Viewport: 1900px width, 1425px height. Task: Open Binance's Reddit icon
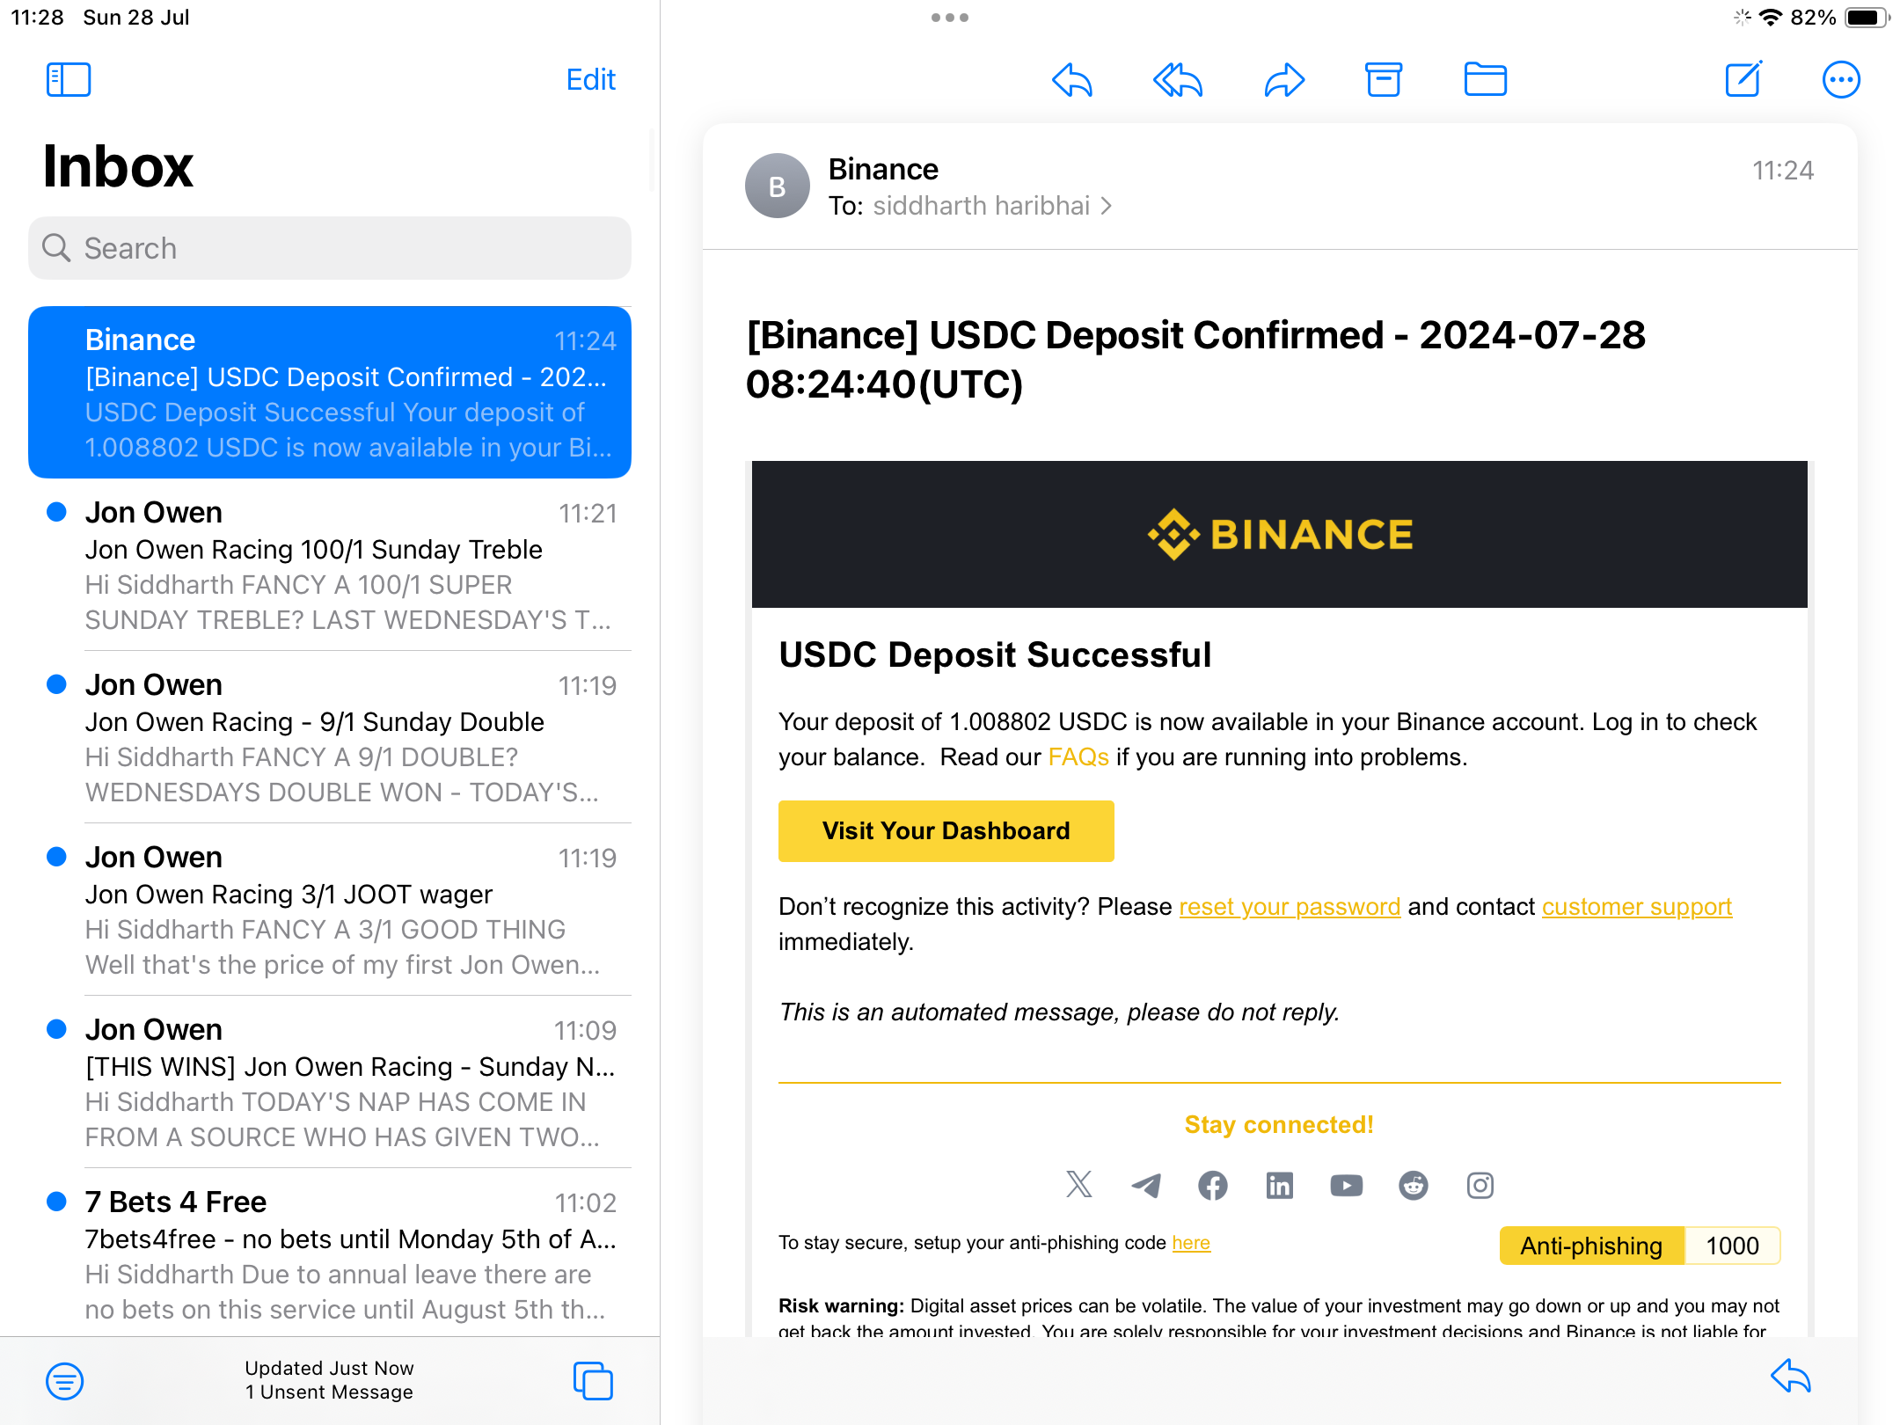(1414, 1185)
